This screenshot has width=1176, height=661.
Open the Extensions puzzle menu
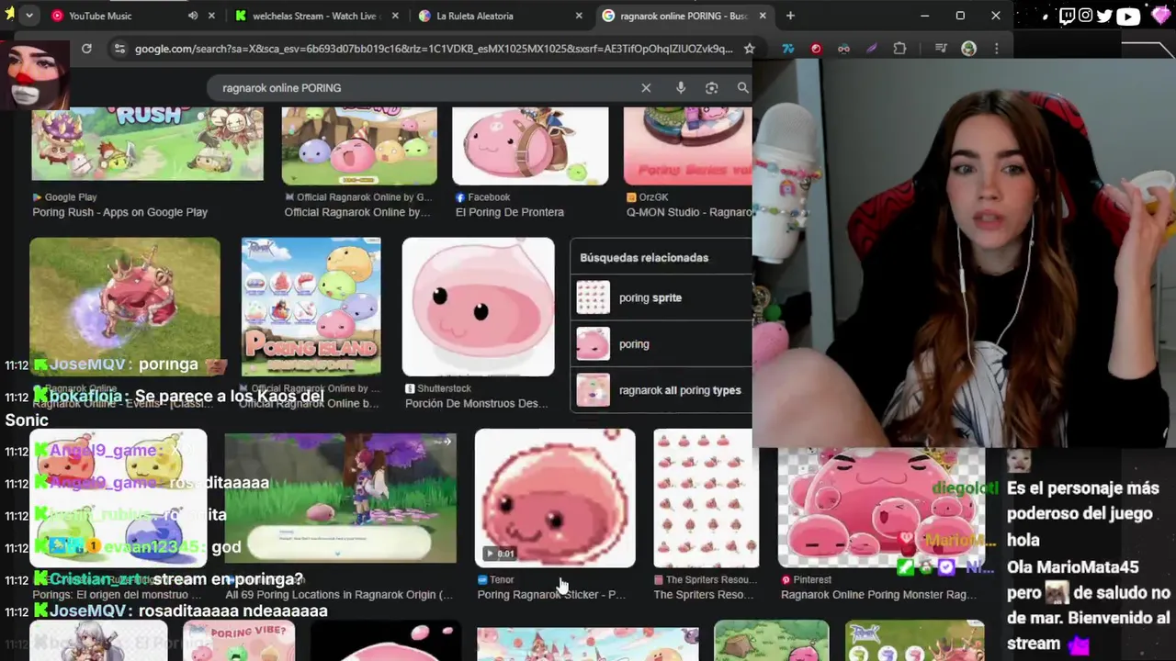pyautogui.click(x=899, y=49)
